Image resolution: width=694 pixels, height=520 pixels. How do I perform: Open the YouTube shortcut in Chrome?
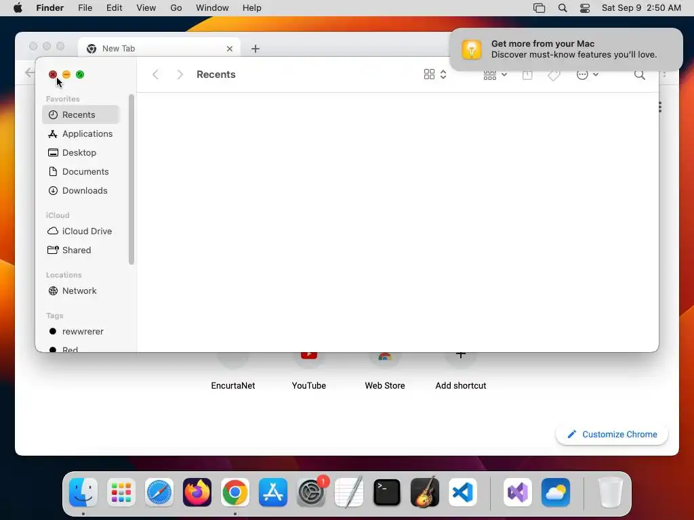(x=309, y=372)
